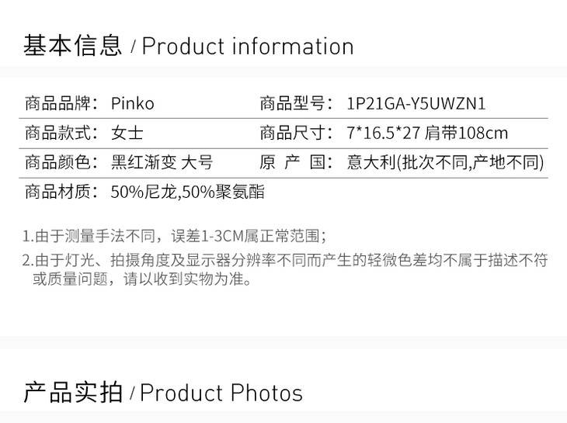Click the Product information heading text
This screenshot has width=567, height=423.
point(247,47)
